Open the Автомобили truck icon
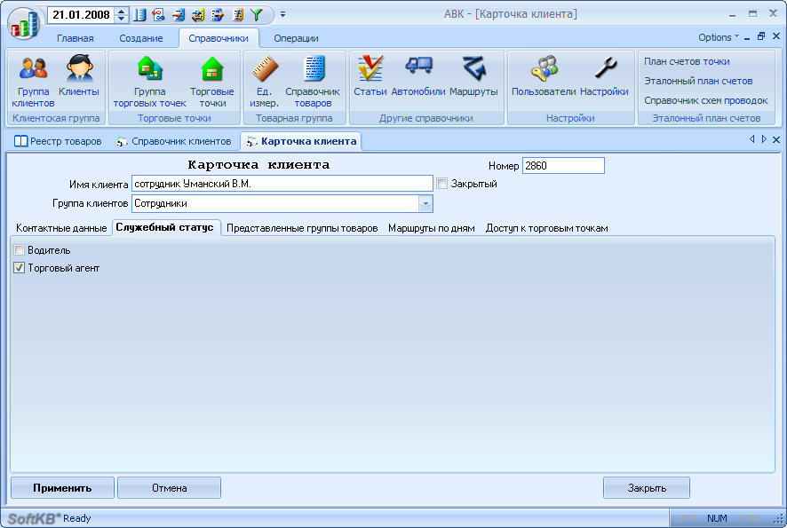 [x=418, y=76]
